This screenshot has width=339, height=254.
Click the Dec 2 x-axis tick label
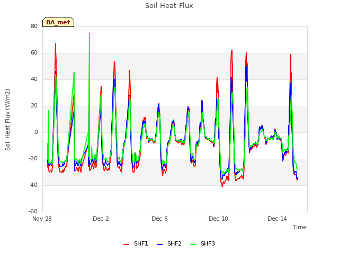pos(101,219)
